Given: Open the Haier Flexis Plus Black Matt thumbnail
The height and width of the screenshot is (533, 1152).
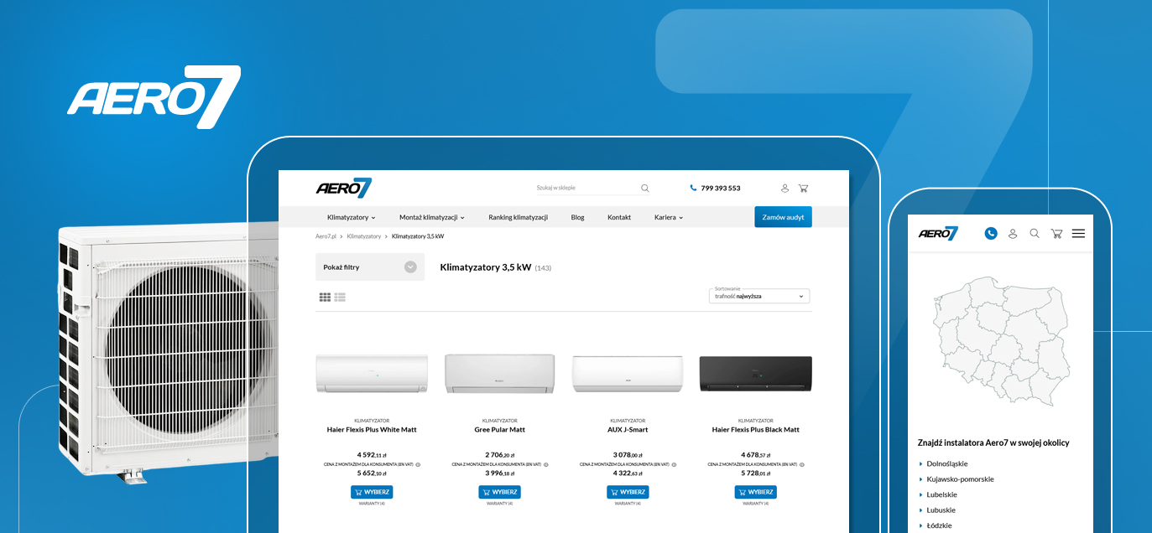Looking at the screenshot, I should 755,374.
